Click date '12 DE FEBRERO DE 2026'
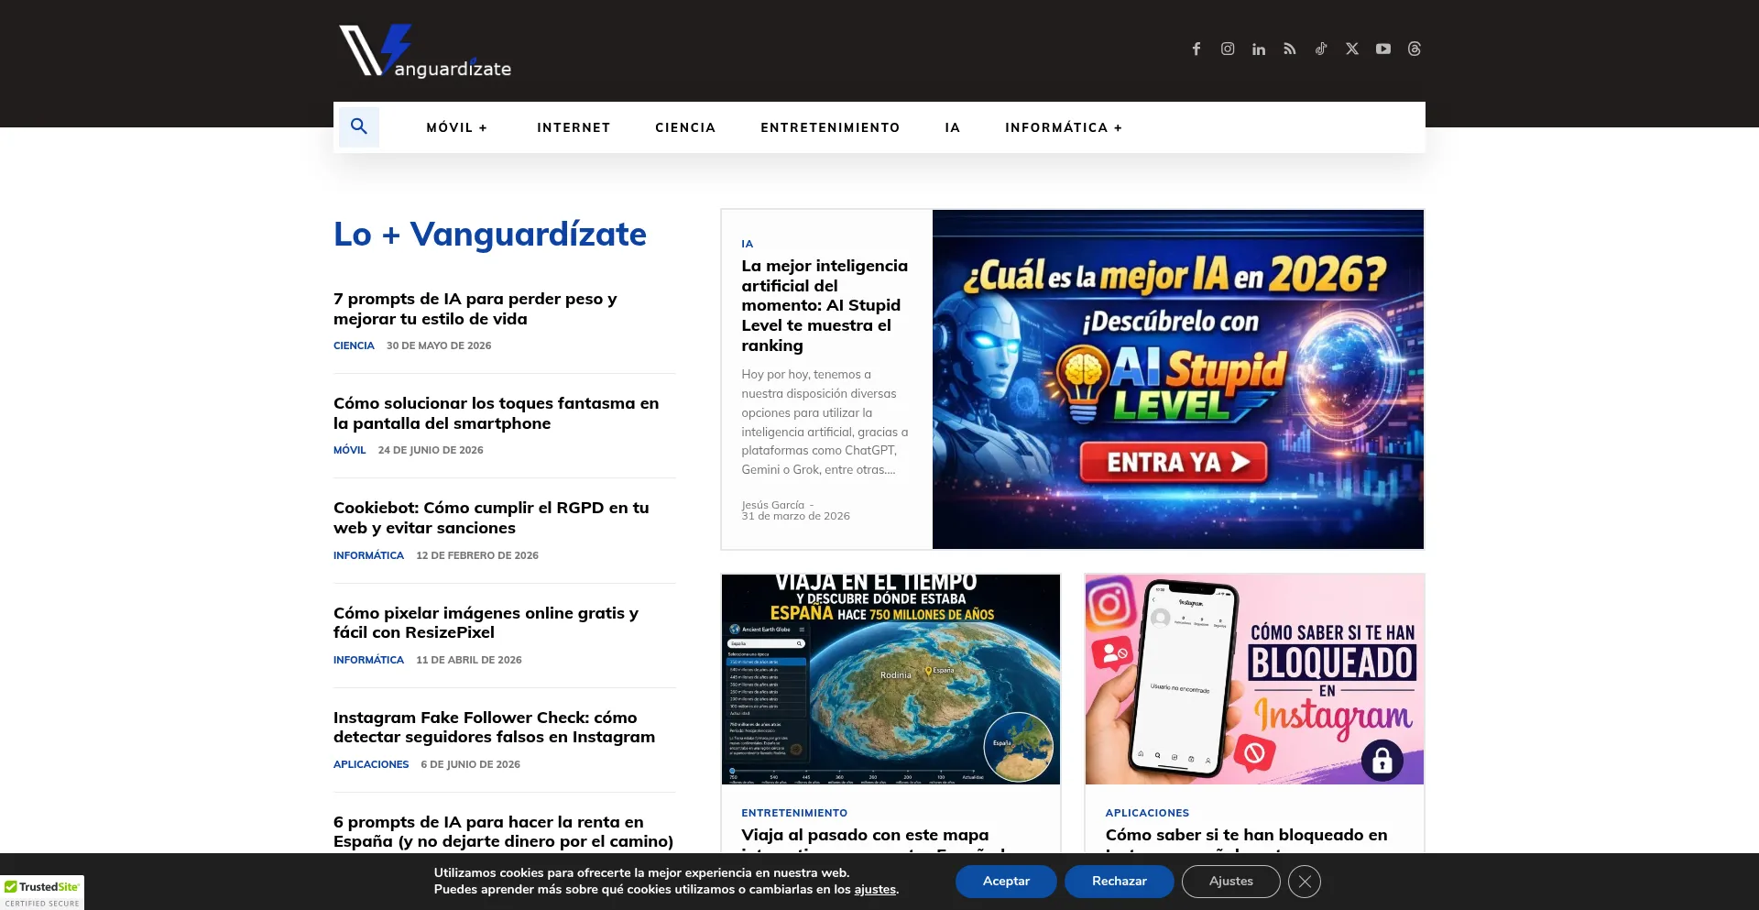Viewport: 1759px width, 910px height. tap(477, 555)
